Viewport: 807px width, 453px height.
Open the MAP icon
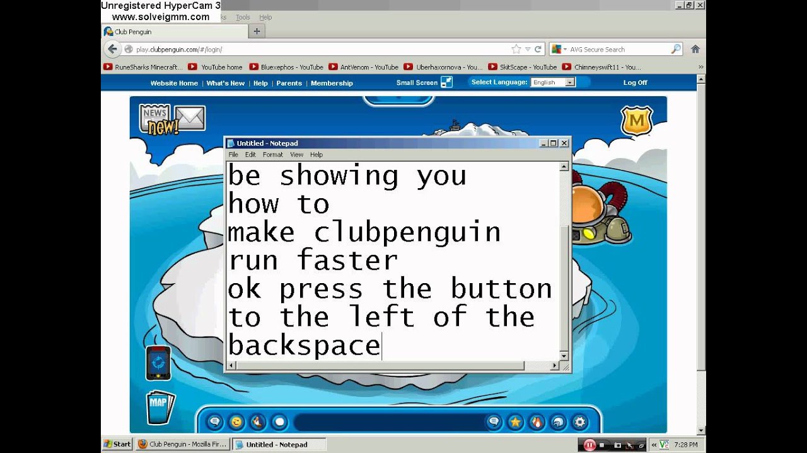(160, 408)
